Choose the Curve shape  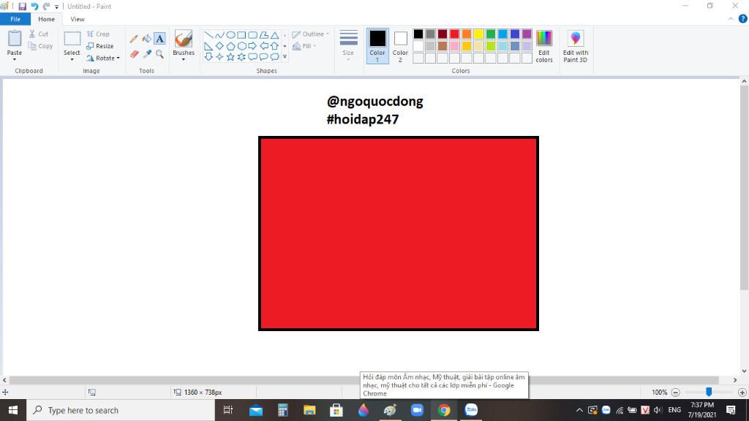click(x=219, y=35)
